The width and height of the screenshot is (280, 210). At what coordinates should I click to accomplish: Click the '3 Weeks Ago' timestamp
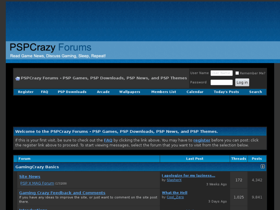tap(216, 184)
